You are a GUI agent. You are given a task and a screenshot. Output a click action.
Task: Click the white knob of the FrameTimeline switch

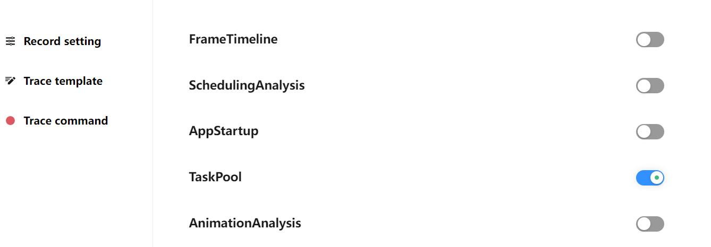pyautogui.click(x=644, y=40)
